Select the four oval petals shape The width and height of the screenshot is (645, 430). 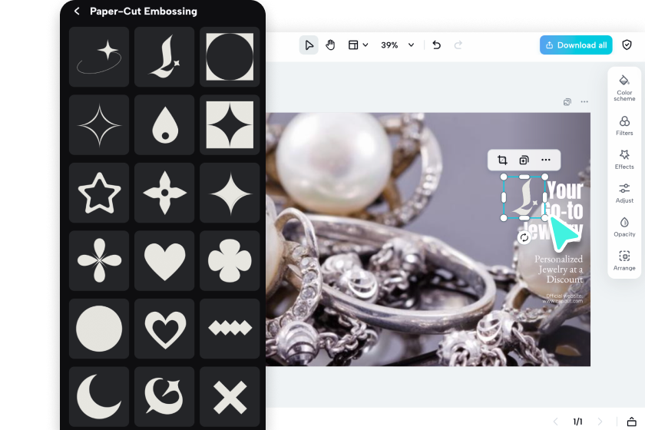click(99, 260)
